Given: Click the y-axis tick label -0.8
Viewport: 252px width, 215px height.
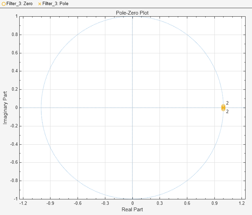Looking at the screenshot, I should pyautogui.click(x=14, y=181).
